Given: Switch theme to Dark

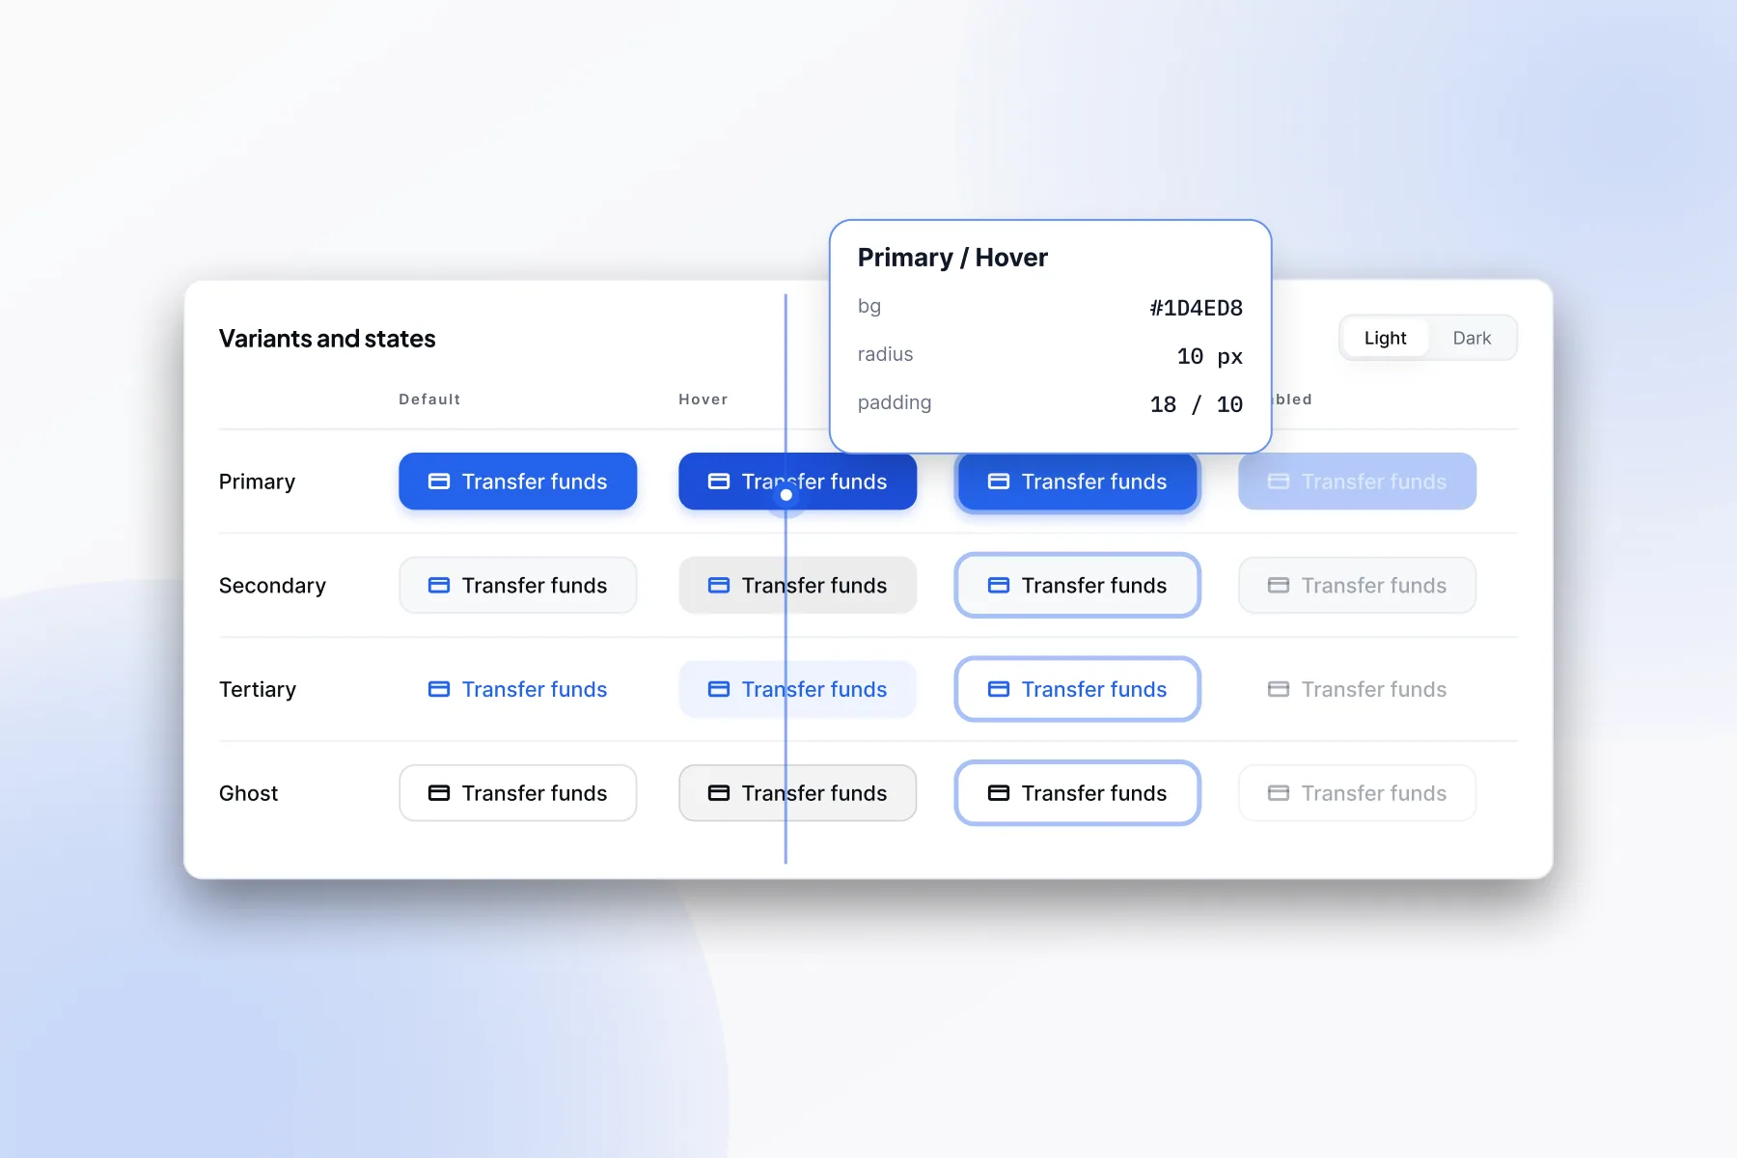Looking at the screenshot, I should point(1472,338).
